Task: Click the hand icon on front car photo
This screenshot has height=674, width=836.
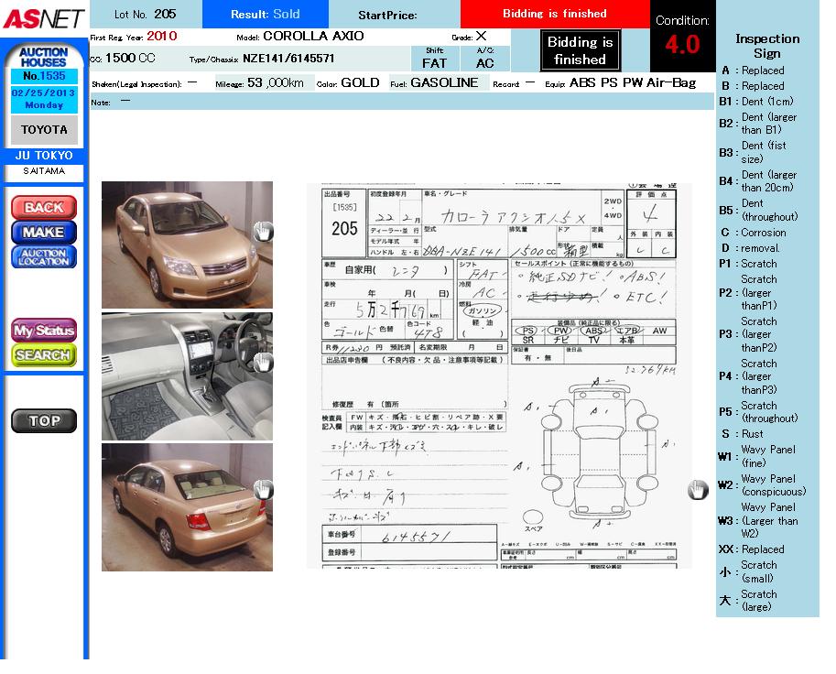Action: (263, 231)
